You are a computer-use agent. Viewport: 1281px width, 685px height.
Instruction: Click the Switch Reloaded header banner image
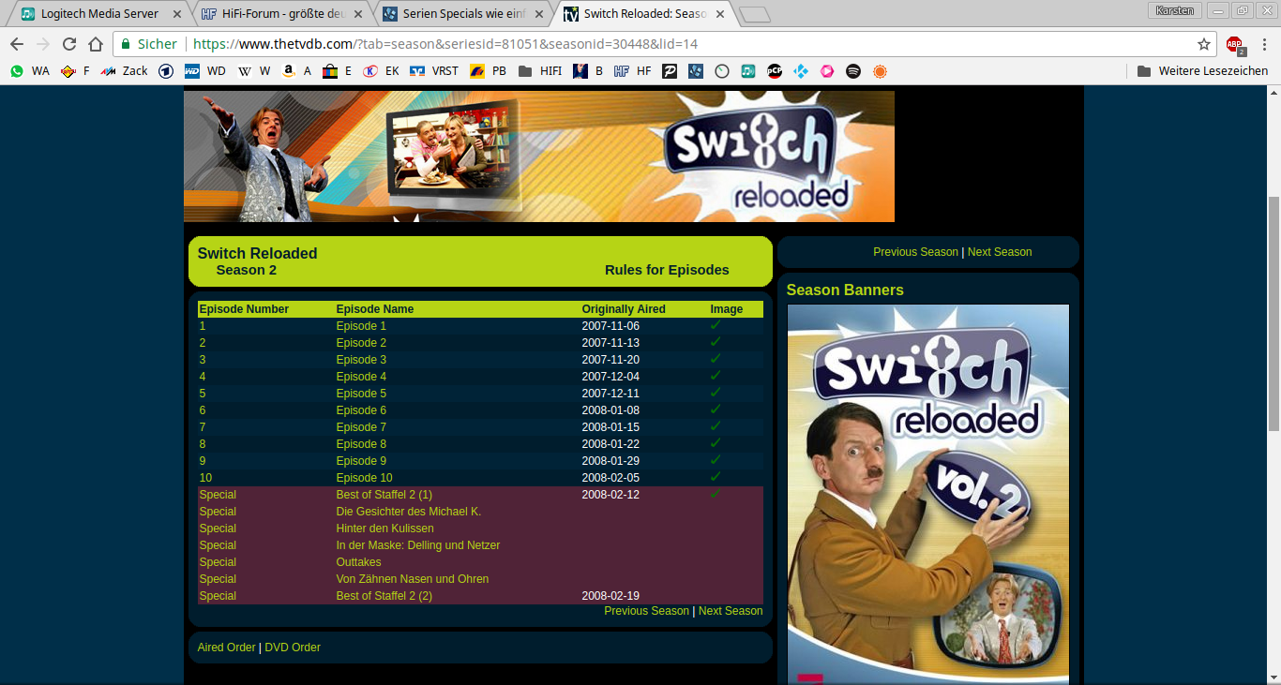[539, 156]
